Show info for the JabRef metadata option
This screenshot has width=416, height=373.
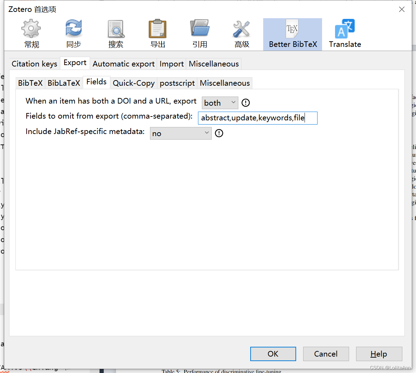[219, 133]
